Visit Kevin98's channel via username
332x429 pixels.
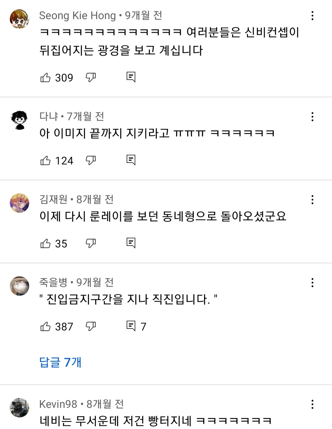click(58, 404)
